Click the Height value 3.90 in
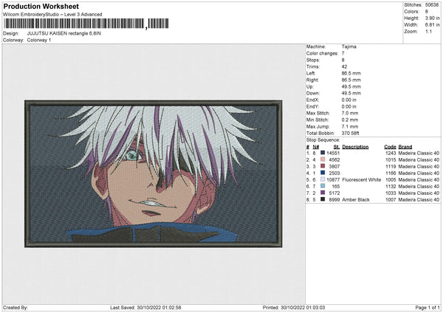The image size is (443, 313). 432,18
